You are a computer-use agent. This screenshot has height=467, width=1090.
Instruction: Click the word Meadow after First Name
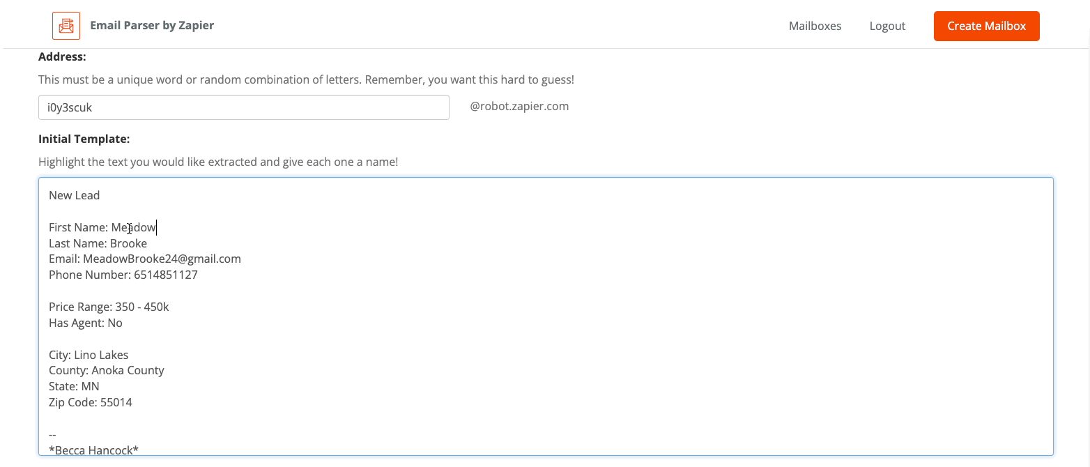134,227
